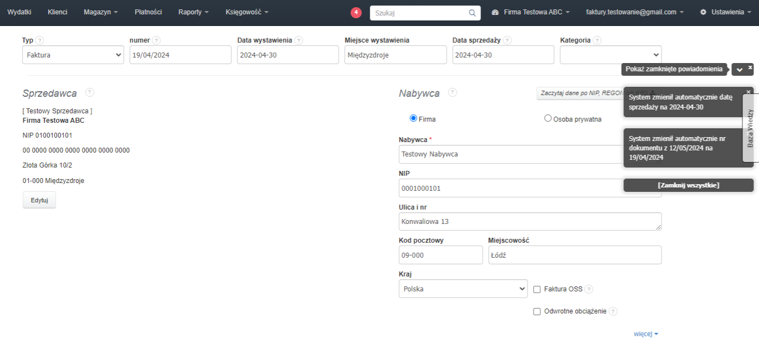Click seller city 01-000 Międzyzdroje text
The image size is (759, 350).
pos(54,181)
